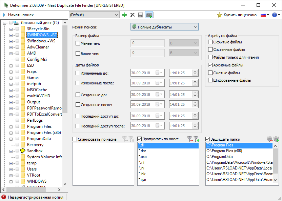Click the red unregistered warning status icon
The width and height of the screenshot is (282, 201).
[4, 197]
